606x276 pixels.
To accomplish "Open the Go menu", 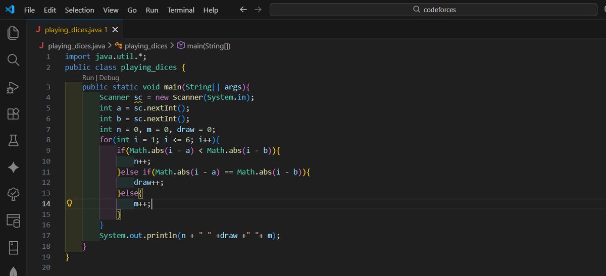I will (x=132, y=10).
